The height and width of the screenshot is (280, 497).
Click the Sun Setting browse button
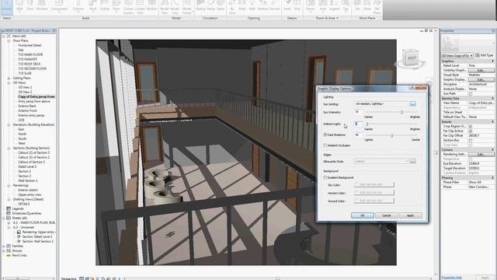point(412,103)
